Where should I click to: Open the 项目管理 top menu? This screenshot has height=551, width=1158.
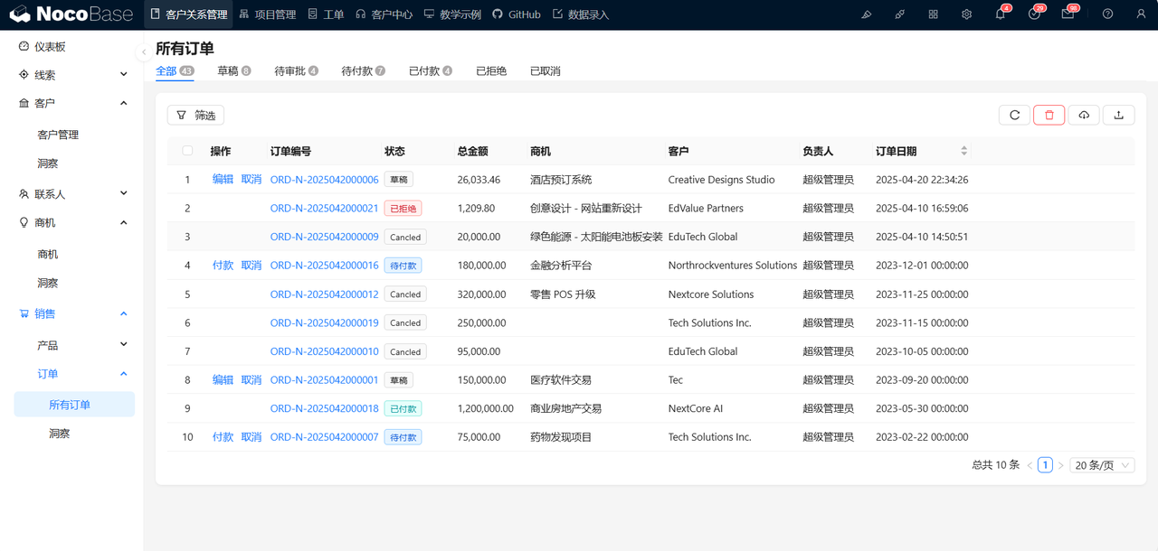click(268, 14)
